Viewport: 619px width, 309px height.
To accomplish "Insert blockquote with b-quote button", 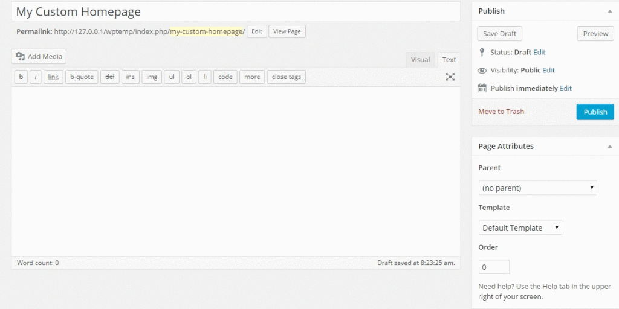I will [82, 77].
